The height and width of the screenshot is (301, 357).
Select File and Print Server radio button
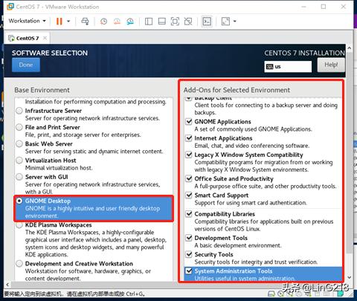coord(19,127)
